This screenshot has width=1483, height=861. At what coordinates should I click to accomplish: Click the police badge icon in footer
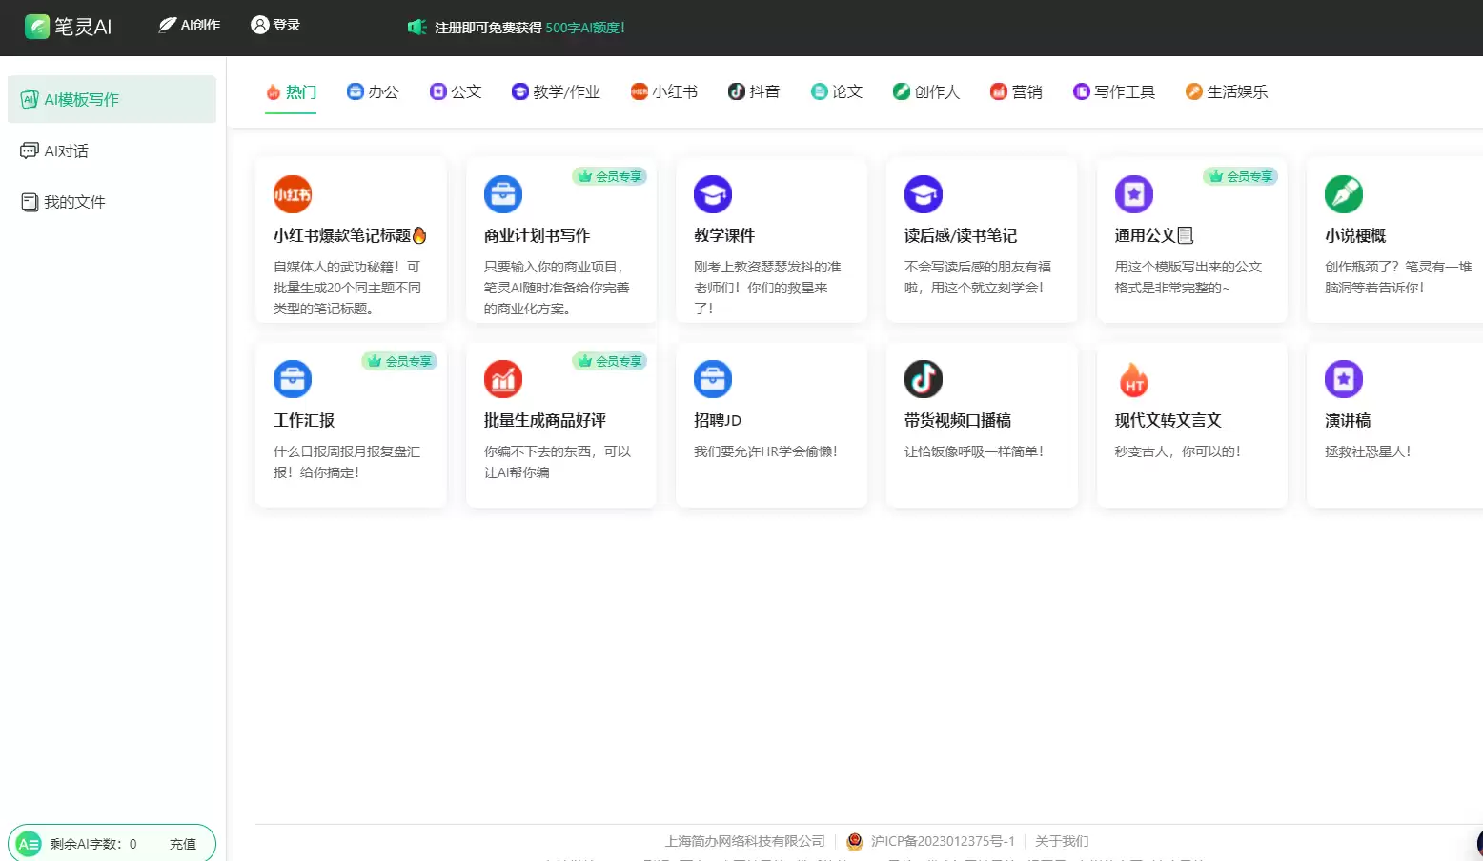(855, 841)
